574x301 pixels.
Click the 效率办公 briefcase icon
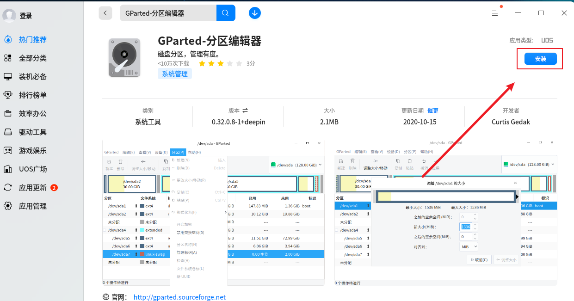[8, 114]
